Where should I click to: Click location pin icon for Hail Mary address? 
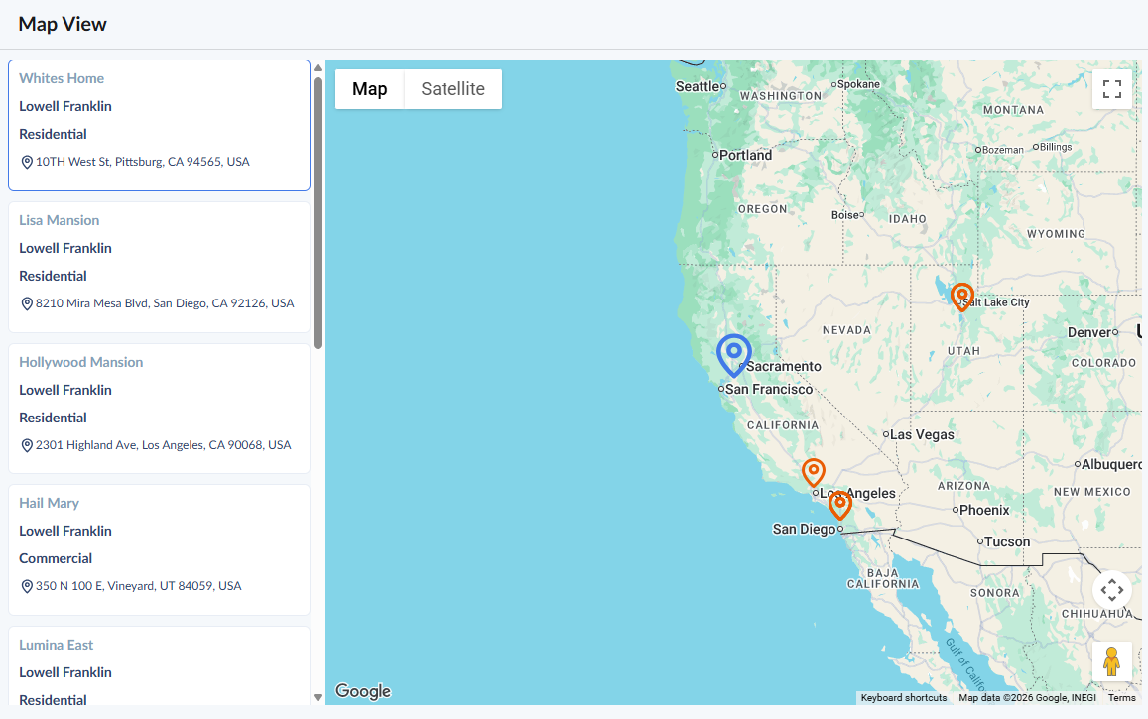27,586
